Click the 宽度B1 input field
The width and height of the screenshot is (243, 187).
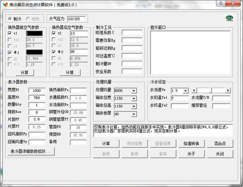[x=37, y=91]
